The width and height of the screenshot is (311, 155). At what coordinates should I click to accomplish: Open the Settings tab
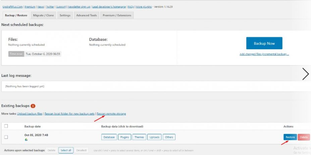(65, 15)
